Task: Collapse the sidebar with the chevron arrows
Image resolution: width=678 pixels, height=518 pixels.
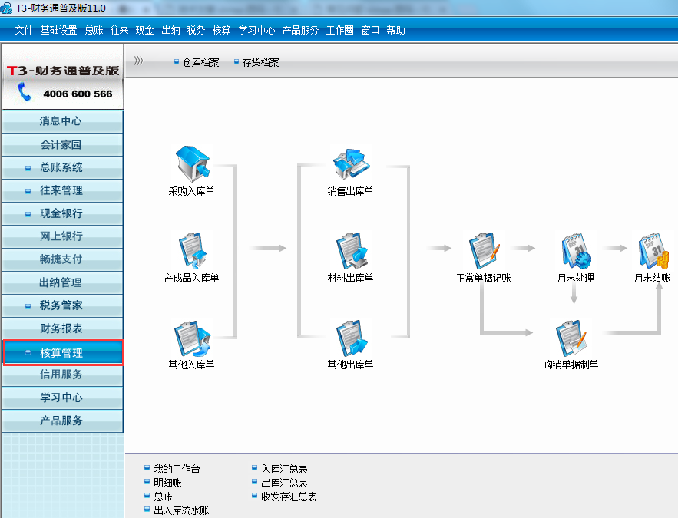Action: [x=138, y=61]
